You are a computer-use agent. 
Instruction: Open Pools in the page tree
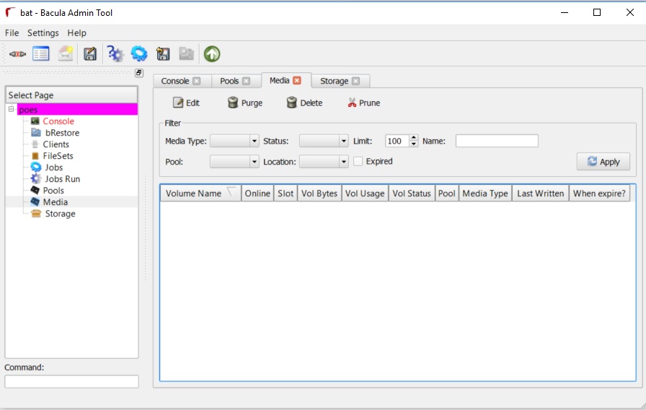click(53, 191)
